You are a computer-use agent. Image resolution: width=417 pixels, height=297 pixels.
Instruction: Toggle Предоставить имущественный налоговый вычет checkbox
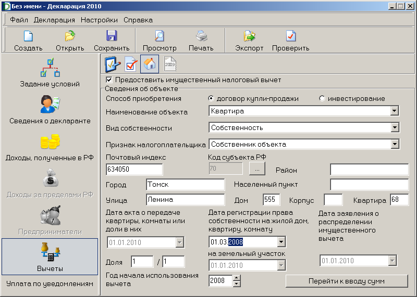pos(109,80)
